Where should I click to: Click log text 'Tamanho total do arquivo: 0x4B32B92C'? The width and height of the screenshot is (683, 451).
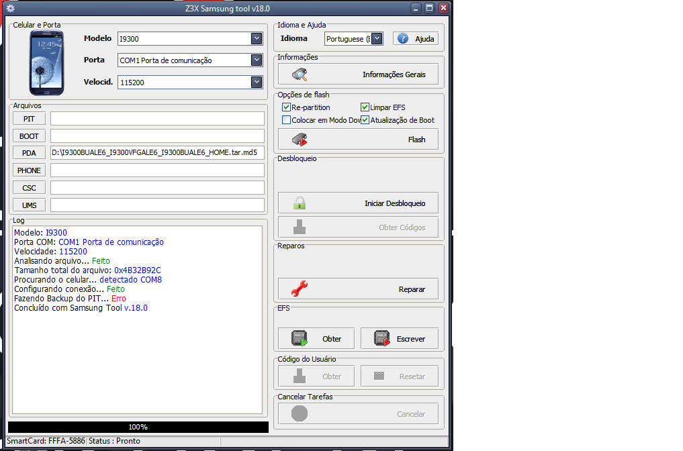(x=87, y=270)
